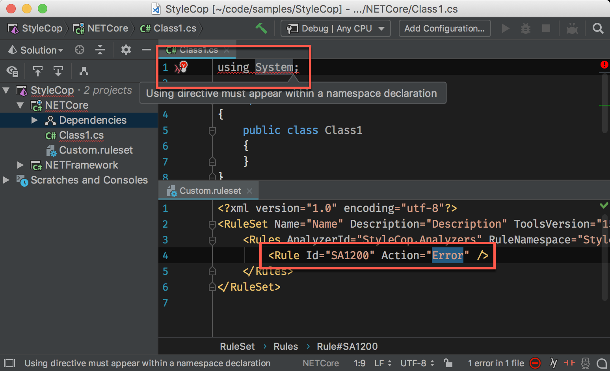The image size is (610, 371).
Task: Open the Solution panel settings gear
Action: click(x=126, y=50)
